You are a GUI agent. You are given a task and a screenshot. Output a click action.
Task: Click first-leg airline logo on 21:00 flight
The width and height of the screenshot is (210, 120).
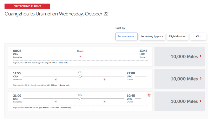56,102
